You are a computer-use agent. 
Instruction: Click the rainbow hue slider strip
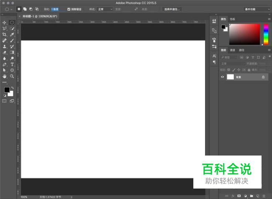(265, 33)
